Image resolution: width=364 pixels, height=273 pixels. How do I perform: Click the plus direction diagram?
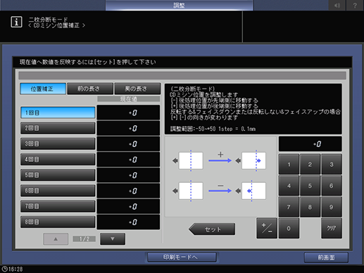pyautogui.click(x=220, y=160)
